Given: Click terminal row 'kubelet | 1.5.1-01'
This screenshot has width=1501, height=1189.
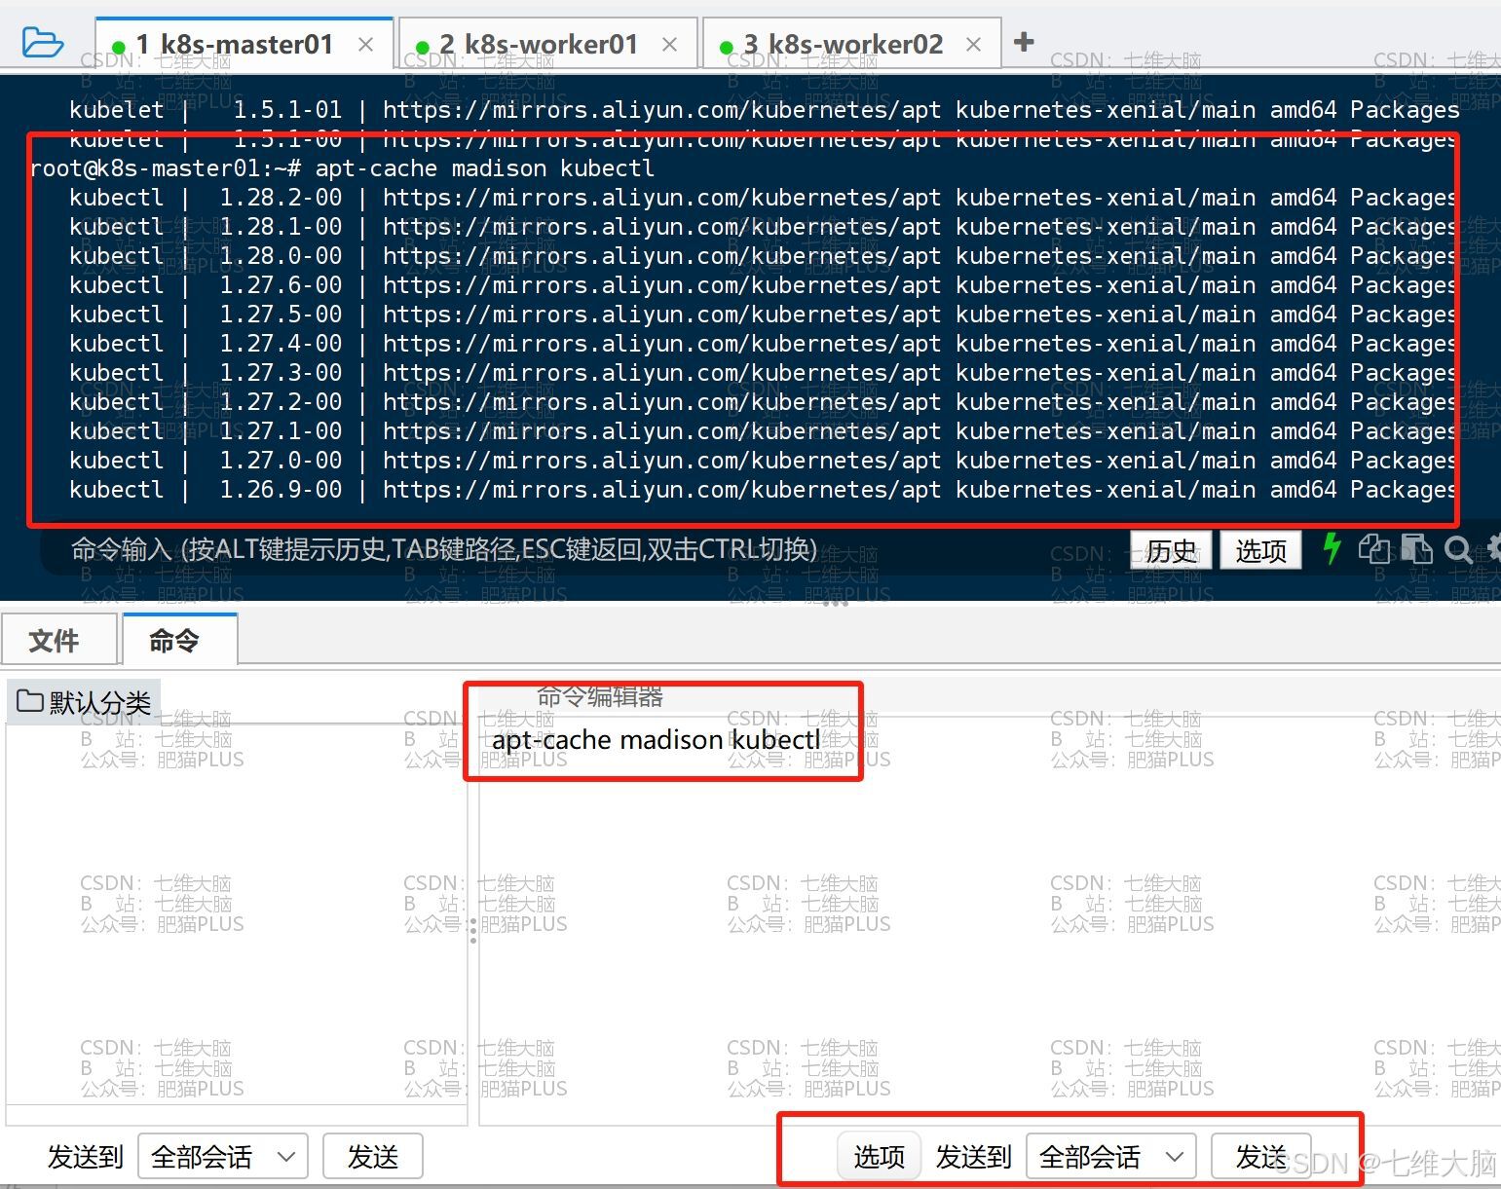Looking at the screenshot, I should point(764,110).
